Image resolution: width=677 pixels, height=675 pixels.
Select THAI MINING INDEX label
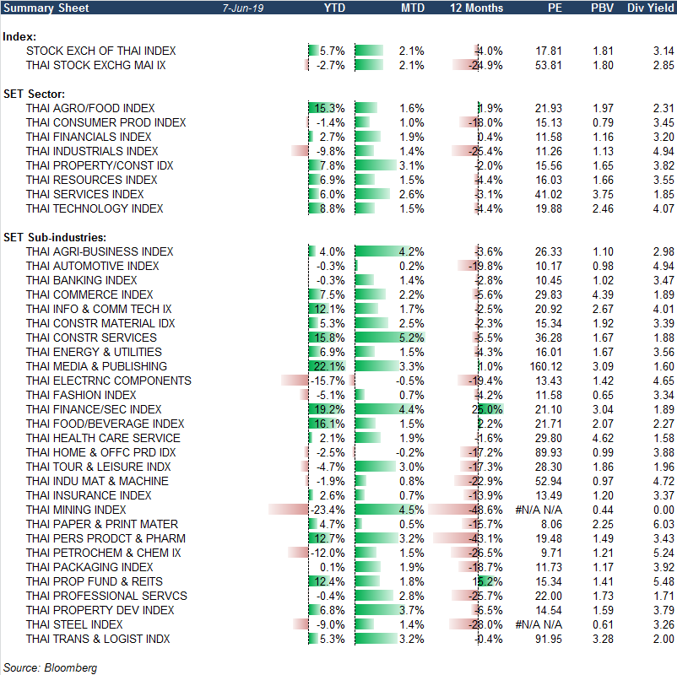coord(76,510)
